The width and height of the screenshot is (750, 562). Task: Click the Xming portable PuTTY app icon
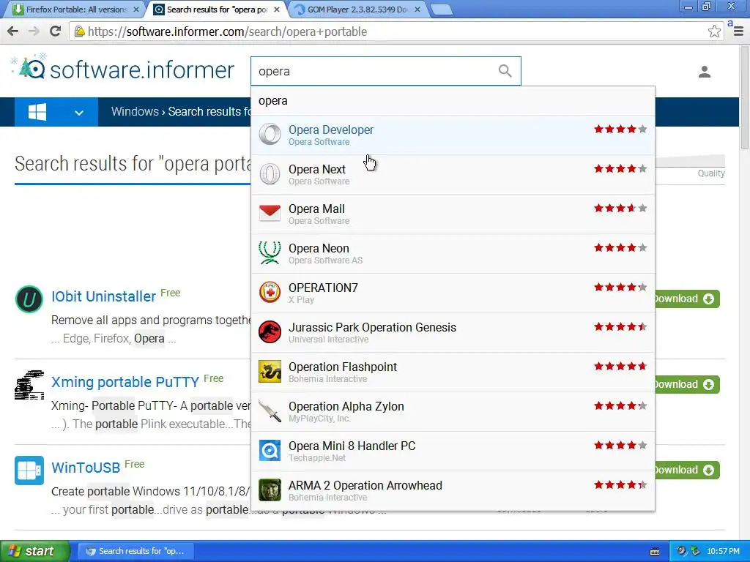point(29,385)
